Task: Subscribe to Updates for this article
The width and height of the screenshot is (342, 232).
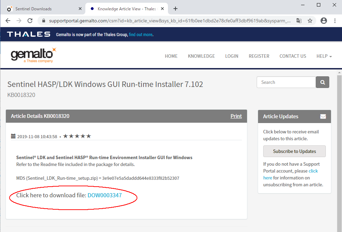Action: [295, 151]
